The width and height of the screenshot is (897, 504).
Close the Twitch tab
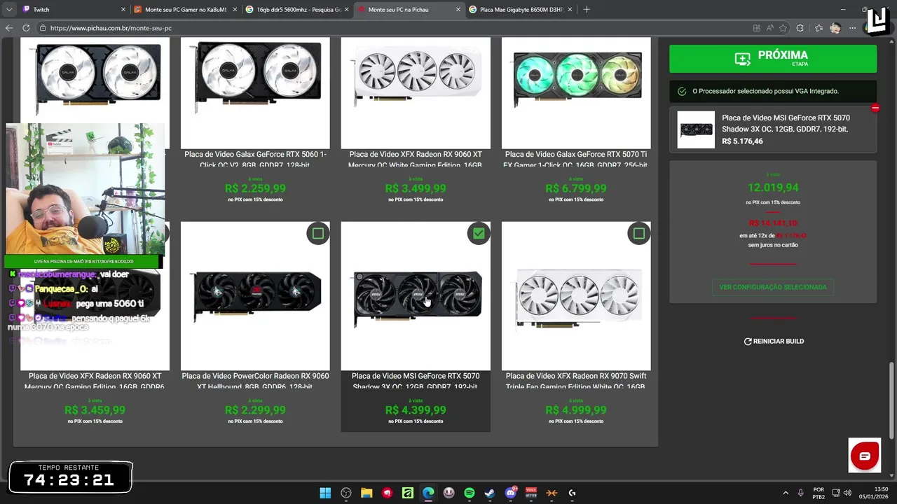(123, 9)
